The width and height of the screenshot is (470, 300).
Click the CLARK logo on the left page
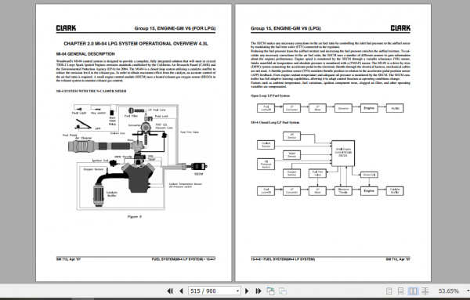pyautogui.click(x=66, y=28)
